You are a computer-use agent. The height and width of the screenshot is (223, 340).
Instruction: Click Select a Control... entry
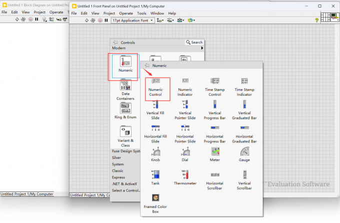point(126,190)
